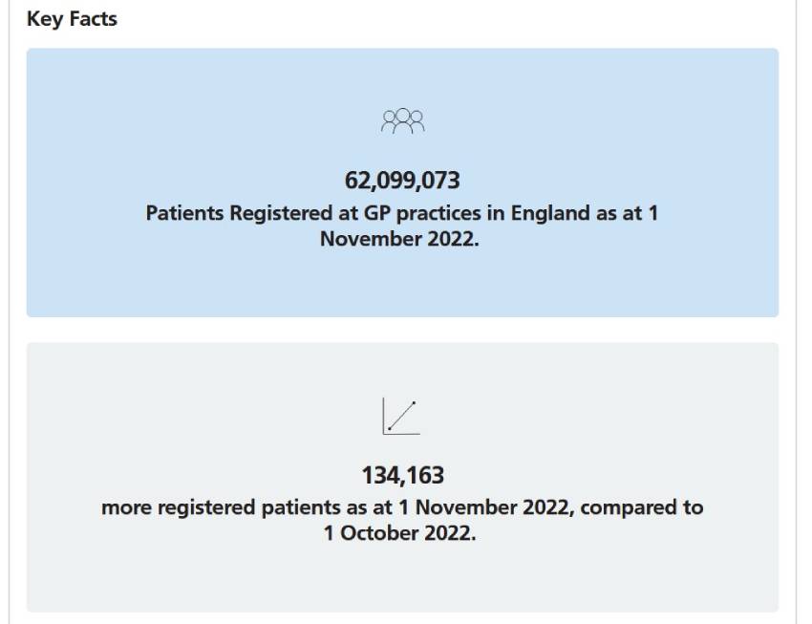Click the word practices in blue card
This screenshot has width=812, height=624.
pyautogui.click(x=439, y=213)
